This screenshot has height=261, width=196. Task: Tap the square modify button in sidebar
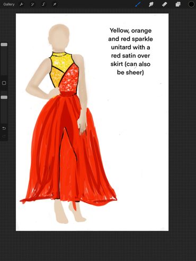(x=4, y=83)
